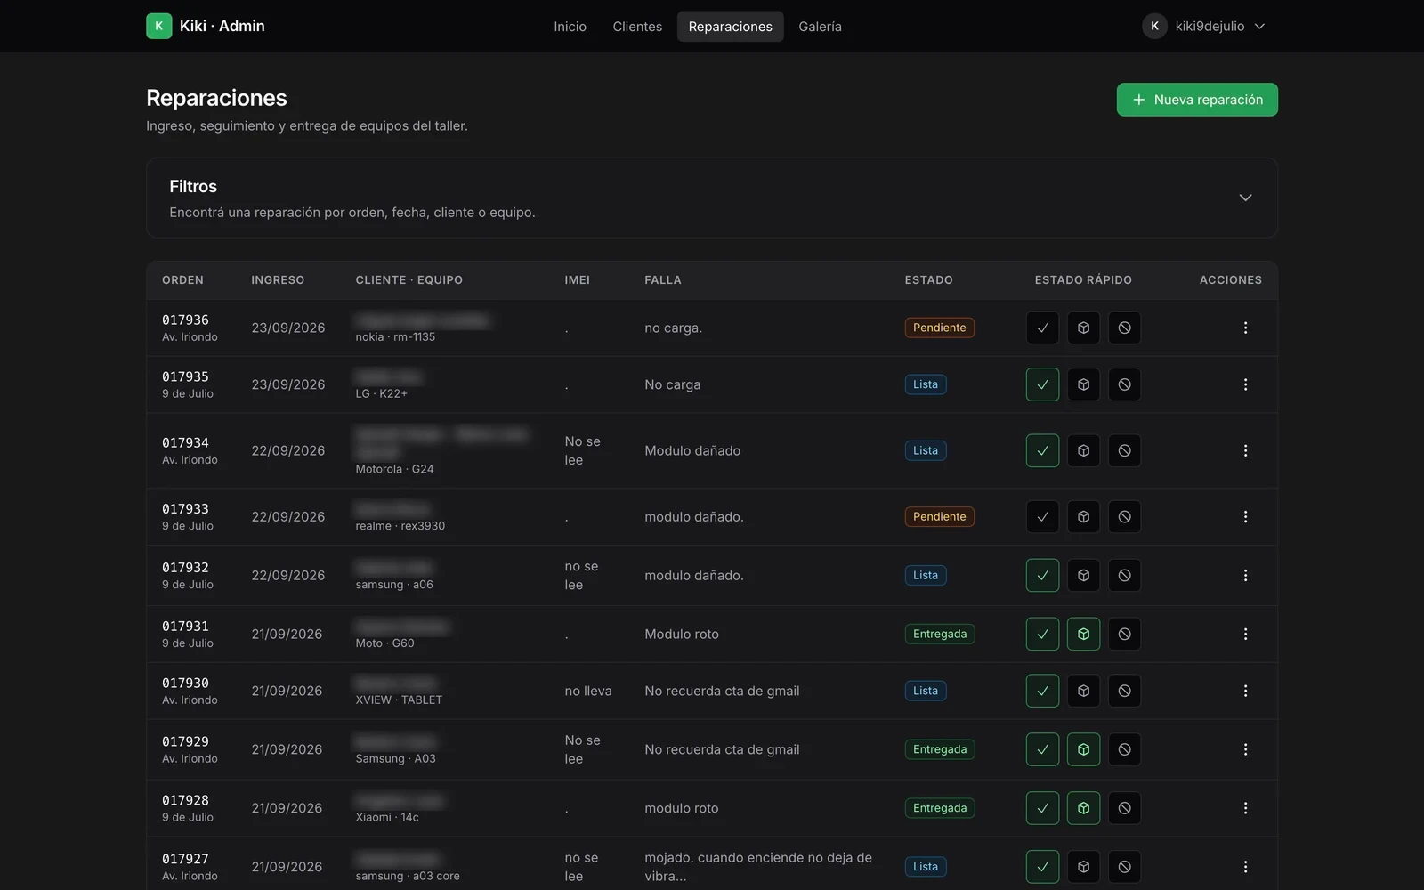Click the checkmark icon for order 017931
This screenshot has width=1424, height=890.
point(1042,634)
